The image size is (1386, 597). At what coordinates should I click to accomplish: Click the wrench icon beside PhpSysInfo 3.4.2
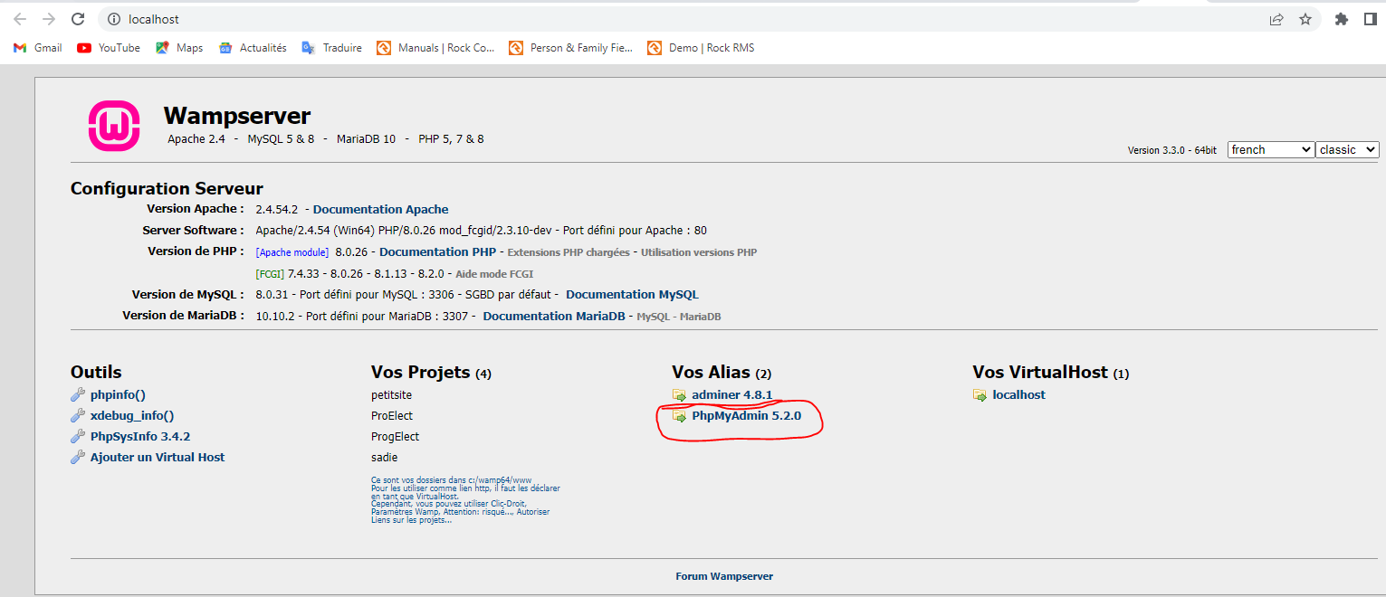pyautogui.click(x=78, y=437)
